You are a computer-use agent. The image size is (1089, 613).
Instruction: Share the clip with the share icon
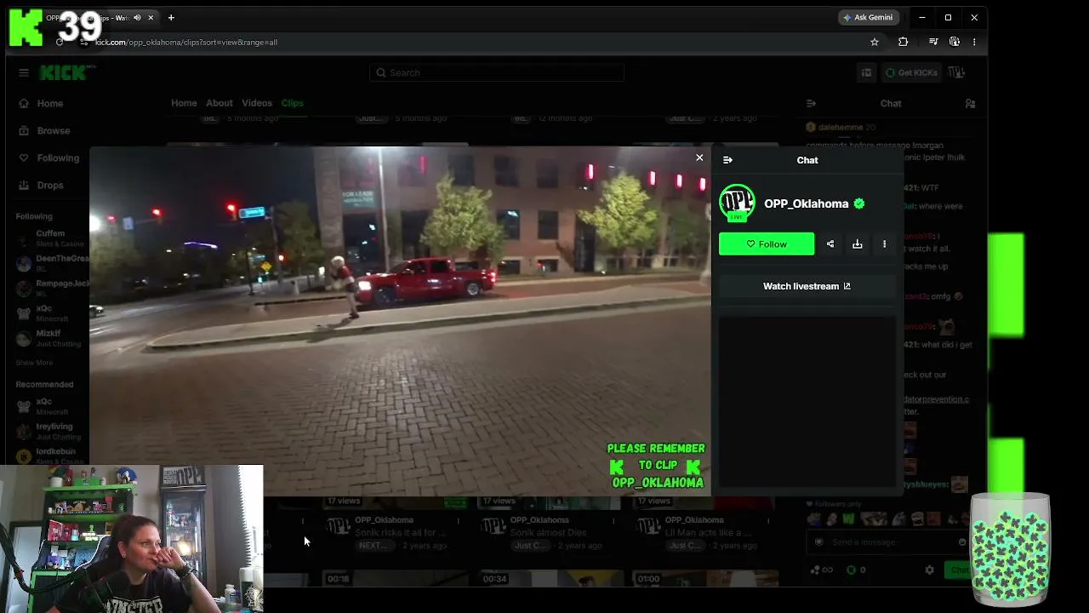tap(830, 244)
